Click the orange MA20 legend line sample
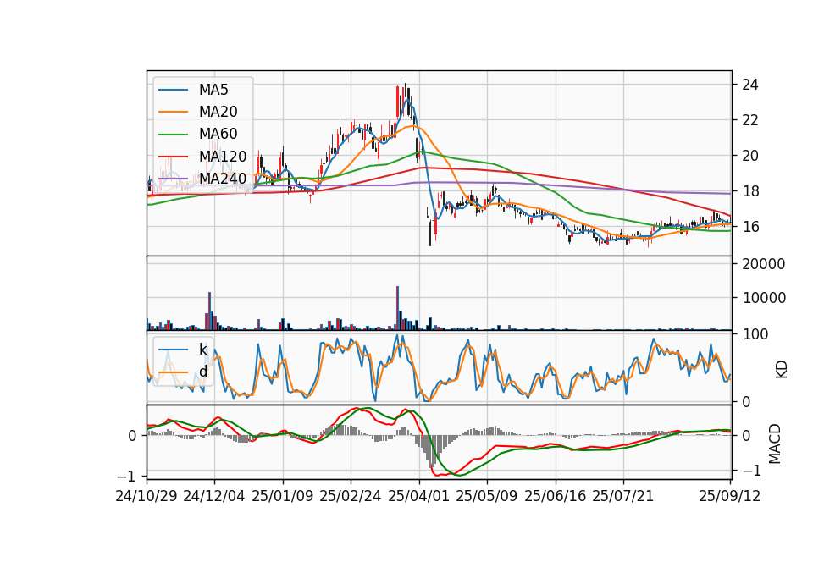The image size is (813, 584). point(173,112)
